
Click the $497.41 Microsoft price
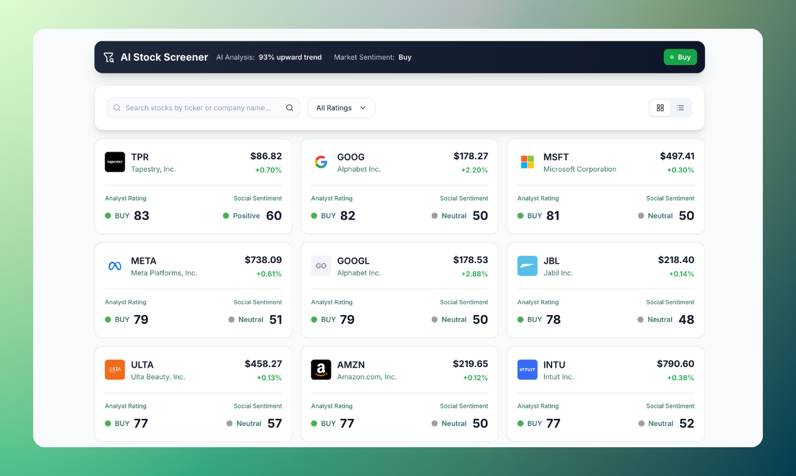pyautogui.click(x=677, y=156)
